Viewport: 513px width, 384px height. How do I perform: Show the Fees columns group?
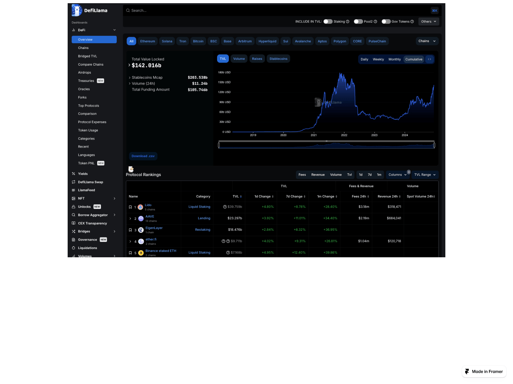[x=302, y=175]
